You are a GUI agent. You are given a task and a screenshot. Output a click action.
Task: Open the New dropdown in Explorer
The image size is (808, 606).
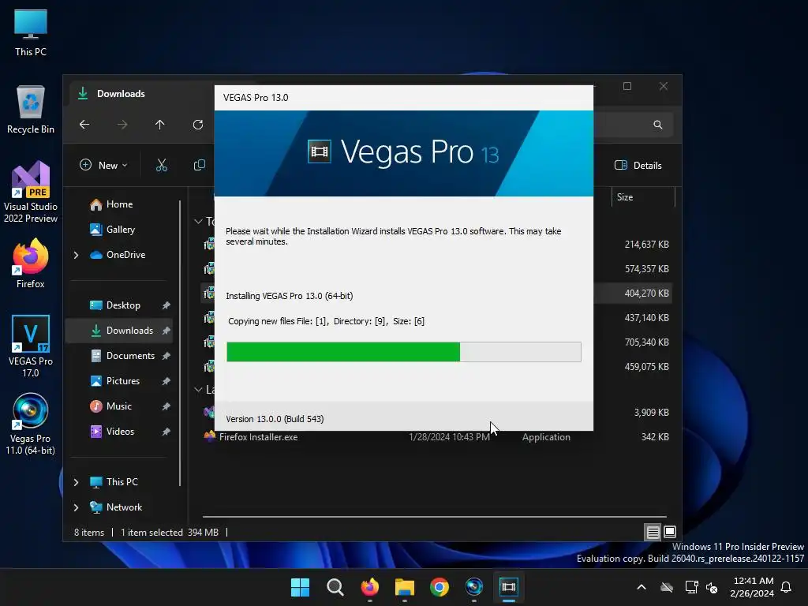click(x=103, y=165)
